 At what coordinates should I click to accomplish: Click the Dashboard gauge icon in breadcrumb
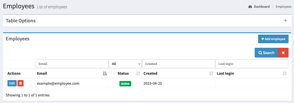tap(250, 7)
